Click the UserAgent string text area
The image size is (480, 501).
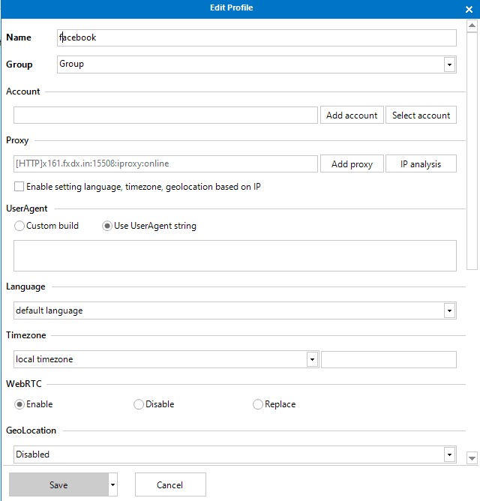[235, 256]
